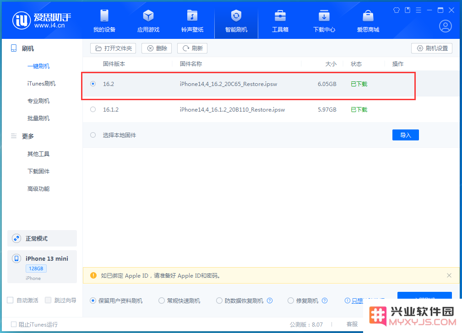Enable the 跳过向导 checkbox
Screen dimensions: 462x333
[x=48, y=300]
